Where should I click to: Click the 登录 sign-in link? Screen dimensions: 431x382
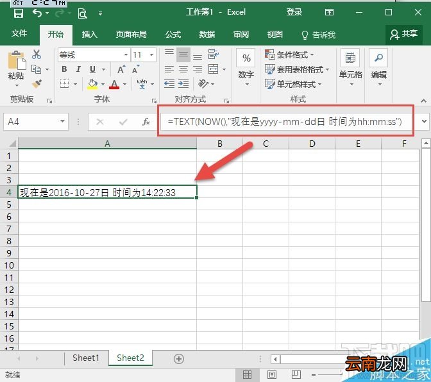coord(294,12)
